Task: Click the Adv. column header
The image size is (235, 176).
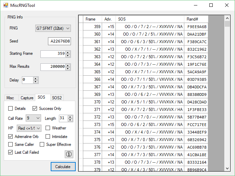Action: tap(109, 19)
